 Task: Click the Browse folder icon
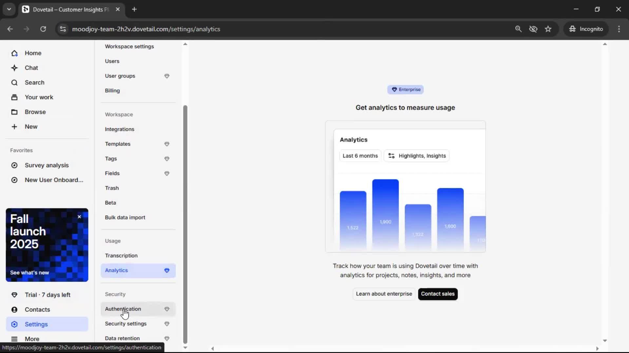14,112
